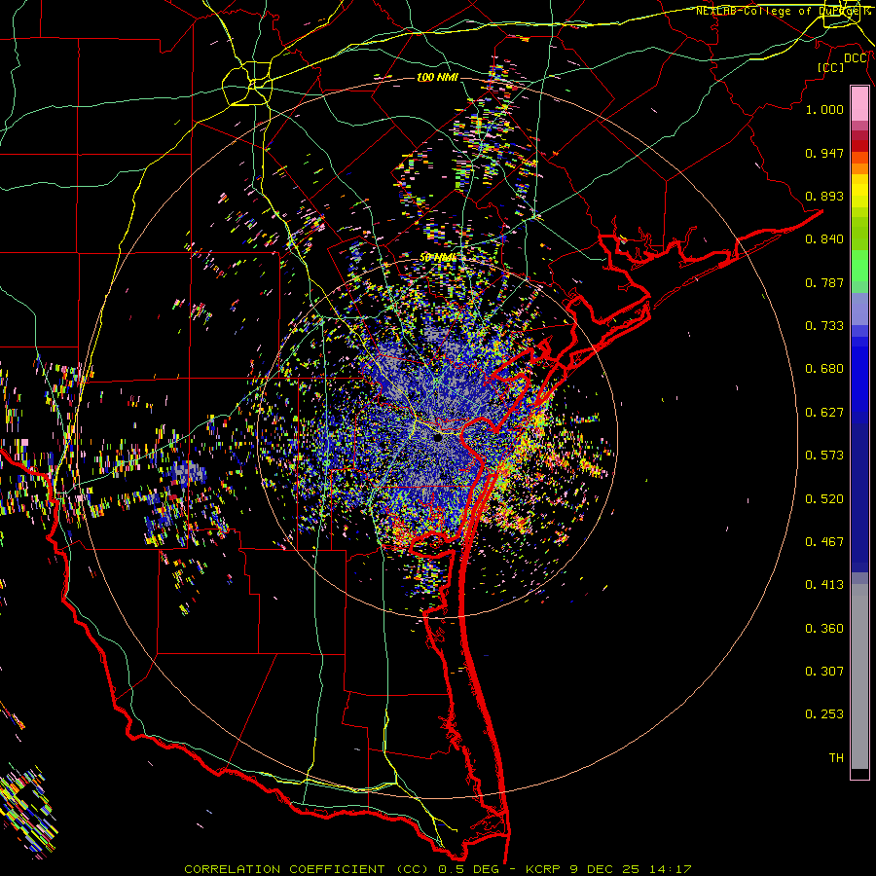876x876 pixels.
Task: Click the NEXLAB-College of DuPage label
Action: (783, 11)
